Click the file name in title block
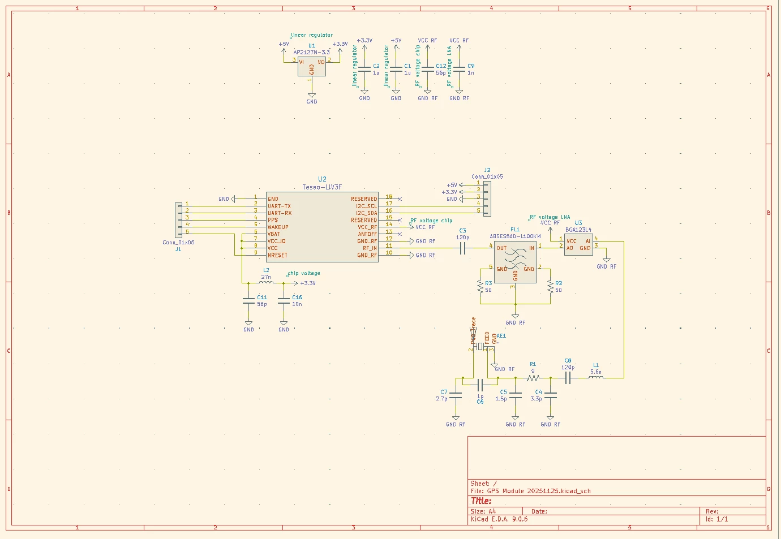This screenshot has width=781, height=539. pos(539,491)
